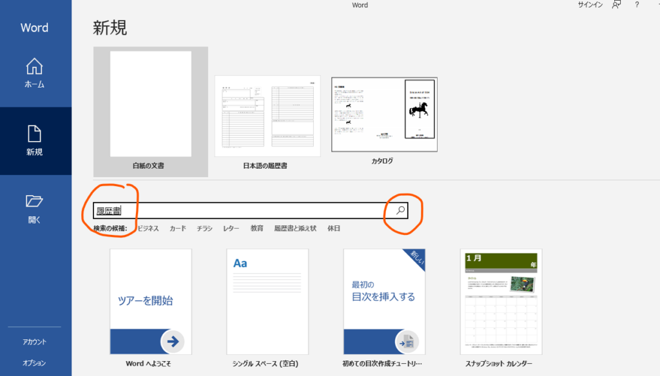The image size is (660, 376).
Task: Open 初めての目次作成チュートリアル template
Action: pos(384,301)
